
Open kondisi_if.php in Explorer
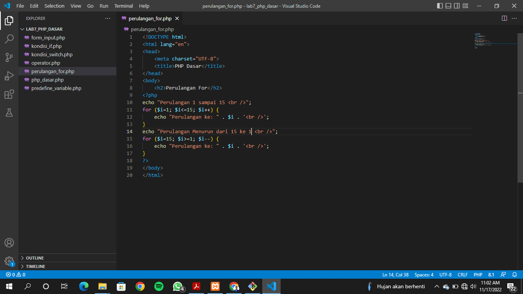click(67, 46)
